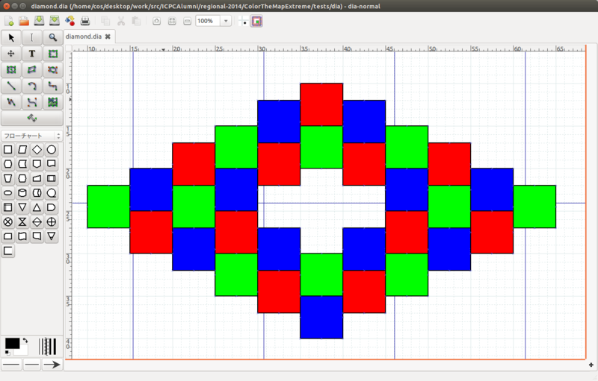The image size is (598, 381).
Task: Select the Arc tool
Action: click(x=31, y=86)
